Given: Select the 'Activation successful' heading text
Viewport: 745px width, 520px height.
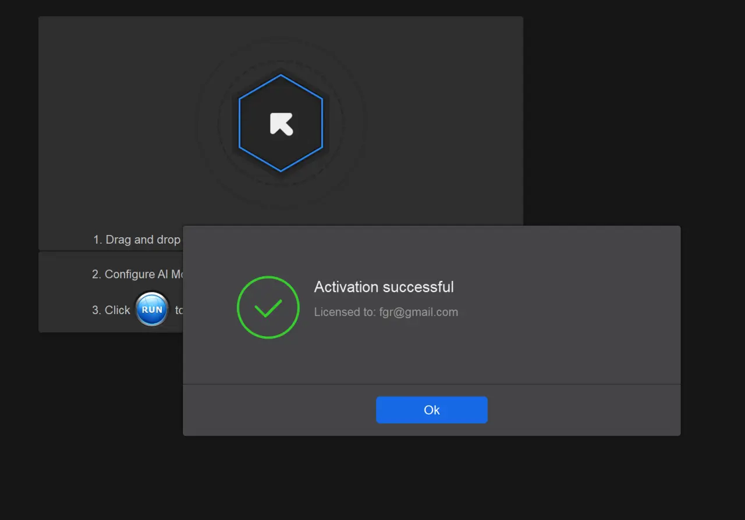Looking at the screenshot, I should [x=384, y=287].
